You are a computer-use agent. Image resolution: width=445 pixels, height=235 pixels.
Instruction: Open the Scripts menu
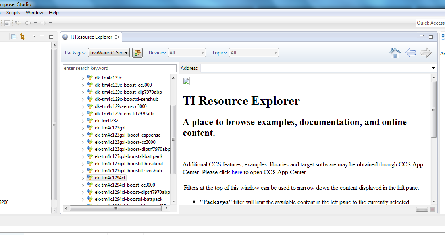pyautogui.click(x=13, y=13)
